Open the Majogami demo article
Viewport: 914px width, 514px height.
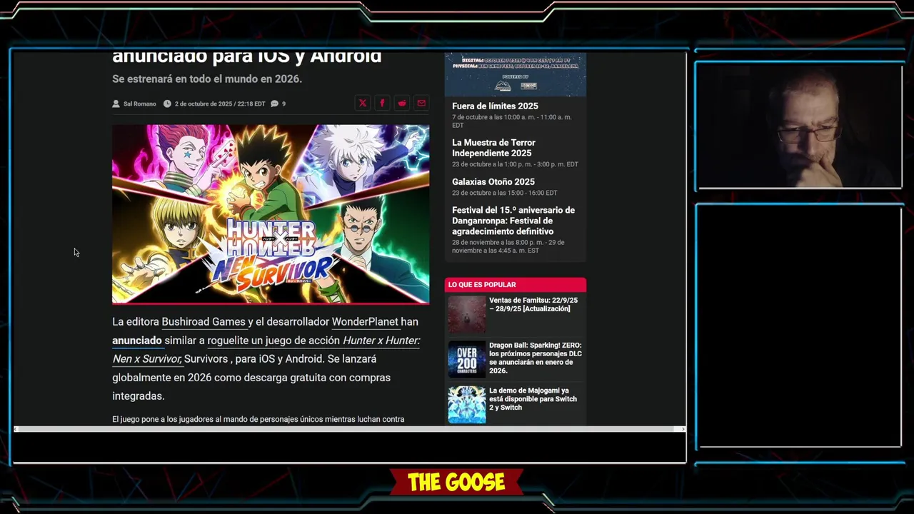pos(533,399)
